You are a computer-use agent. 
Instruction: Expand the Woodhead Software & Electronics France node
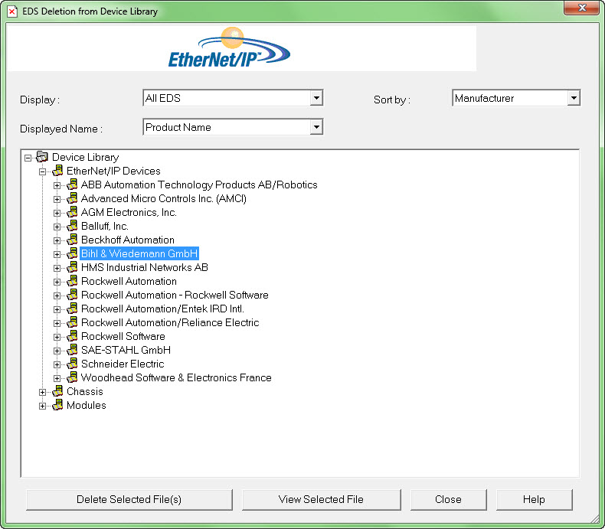coord(57,378)
